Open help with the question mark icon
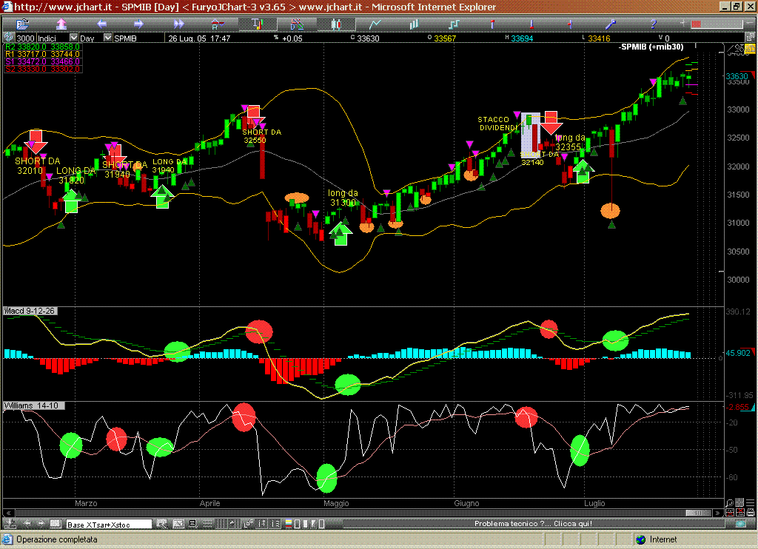Screen dimensions: 758x549 (651, 24)
